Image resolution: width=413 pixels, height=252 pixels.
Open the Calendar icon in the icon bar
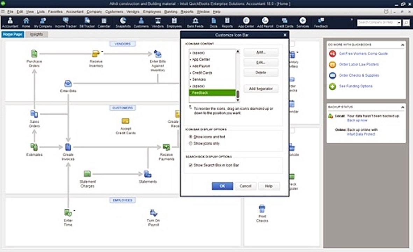click(104, 22)
